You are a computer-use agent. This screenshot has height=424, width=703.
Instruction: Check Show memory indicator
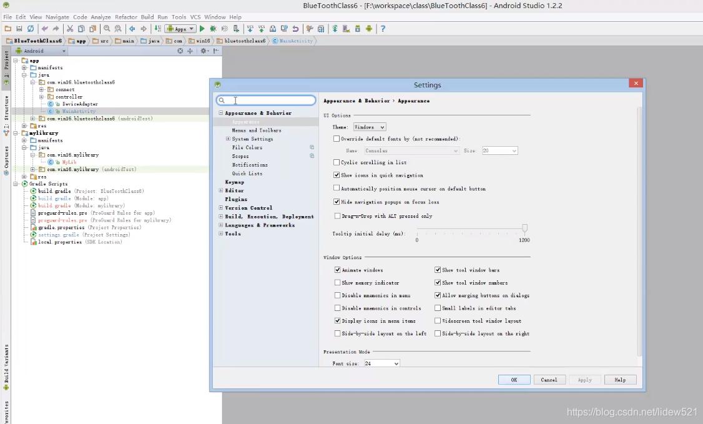point(338,282)
